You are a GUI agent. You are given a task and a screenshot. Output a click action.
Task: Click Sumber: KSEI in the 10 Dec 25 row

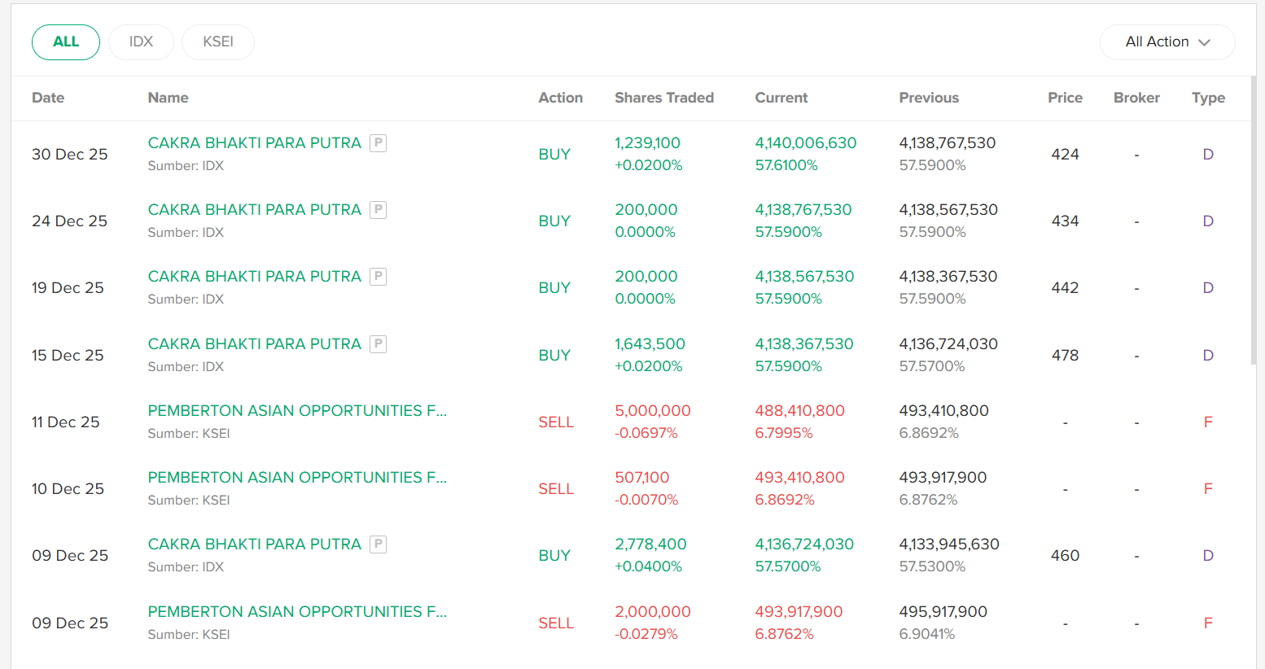[x=189, y=501]
